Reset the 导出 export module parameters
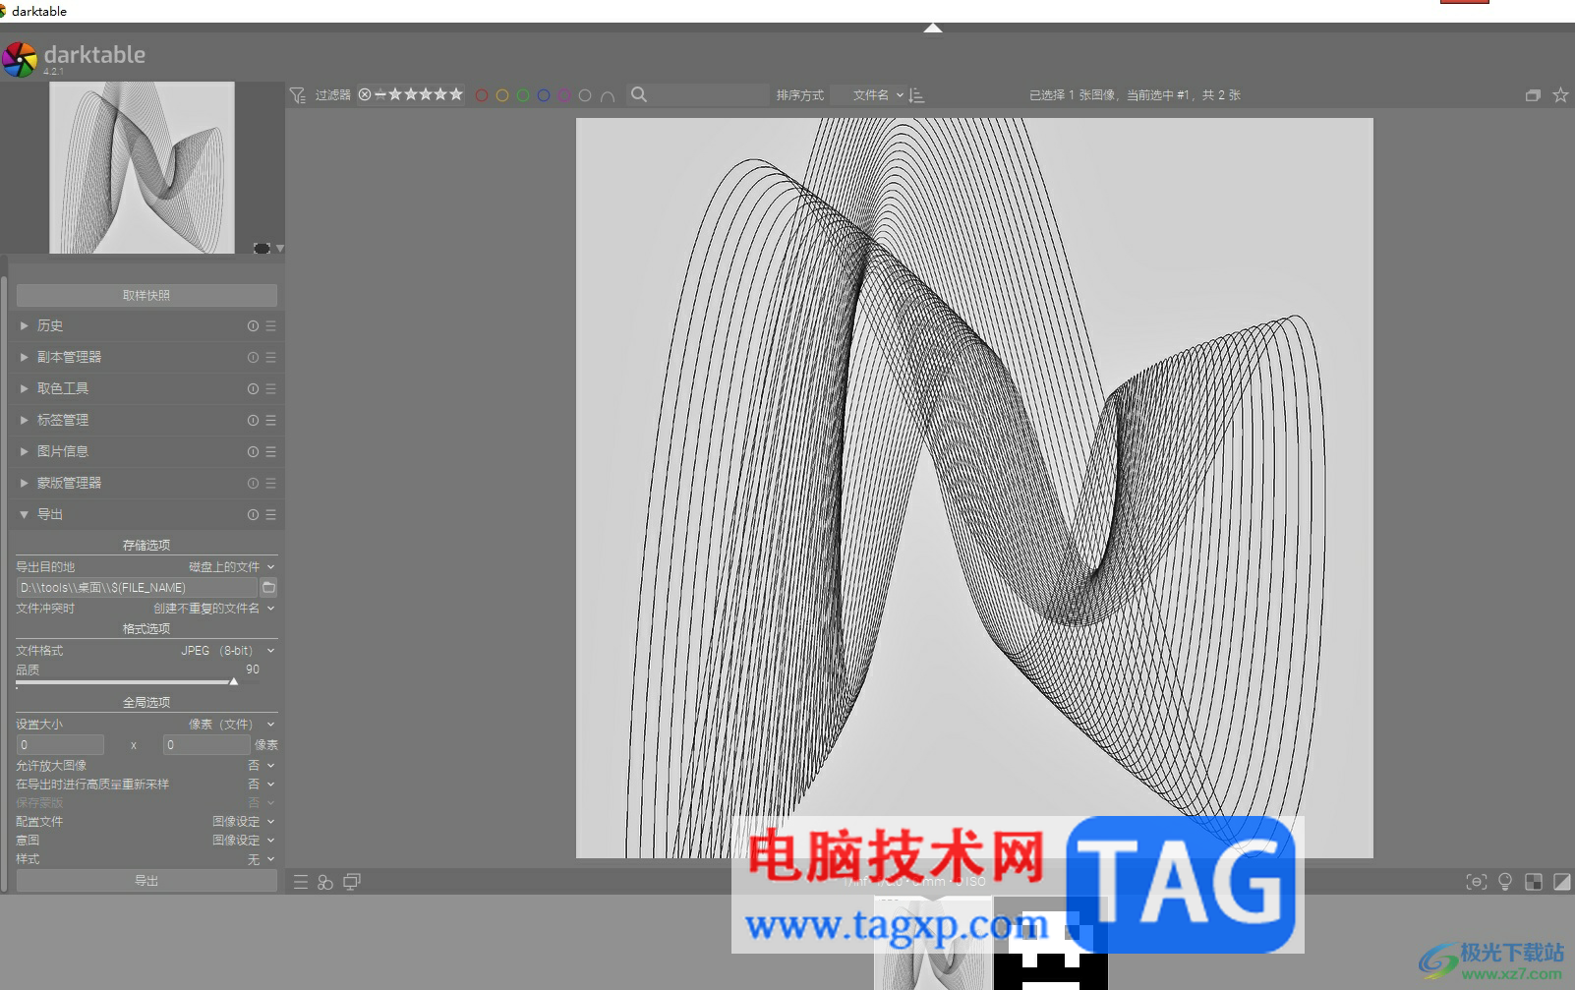The image size is (1575, 990). (253, 514)
